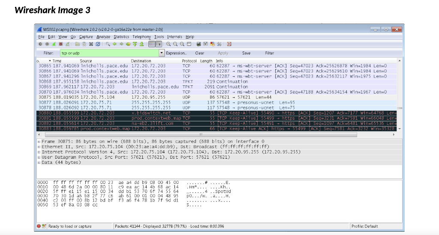
Task: Start a new live capture (green fin)
Action: point(54,44)
